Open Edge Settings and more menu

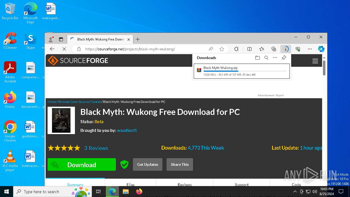point(310,49)
